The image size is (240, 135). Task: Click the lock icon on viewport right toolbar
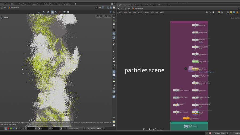coord(114,24)
